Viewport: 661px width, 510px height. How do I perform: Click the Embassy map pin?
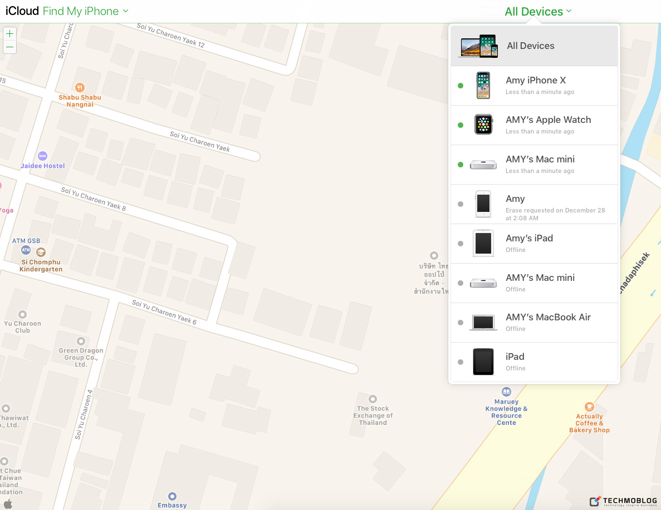pyautogui.click(x=172, y=496)
